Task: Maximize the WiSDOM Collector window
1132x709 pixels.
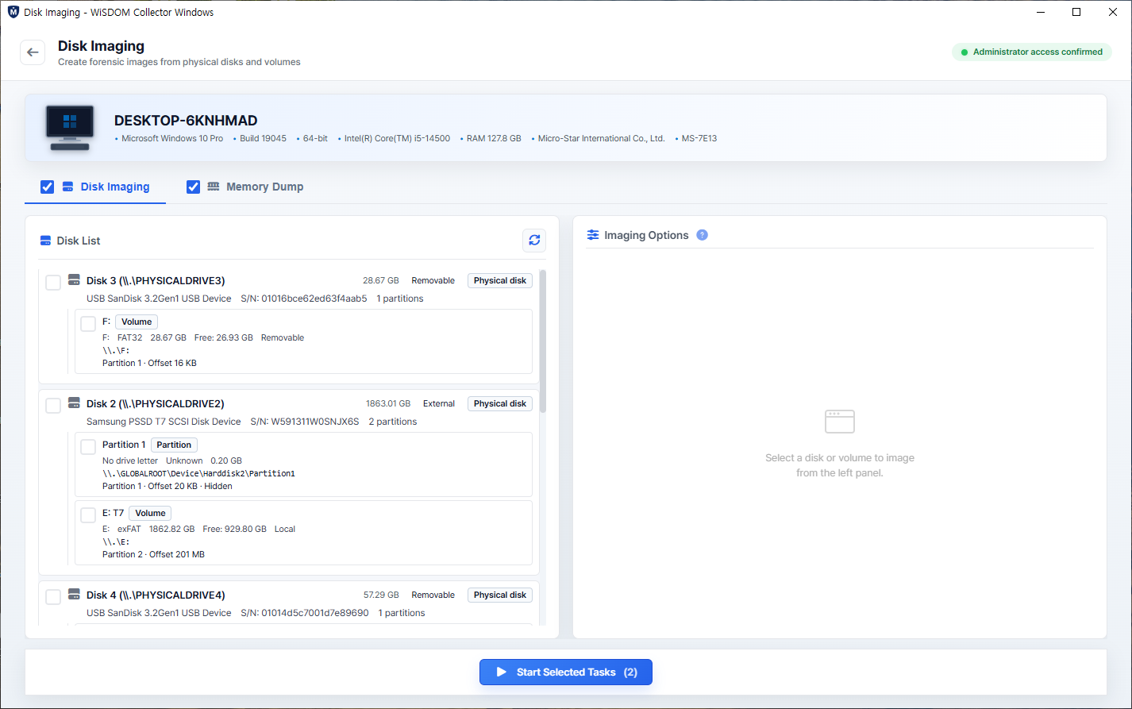Action: (1076, 12)
